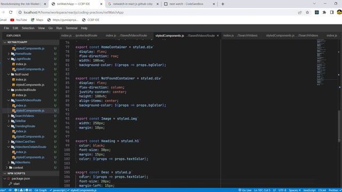Screen dimensions: 342x192
Task: Open the YouTube bookmark
Action: [x=19, y=20]
